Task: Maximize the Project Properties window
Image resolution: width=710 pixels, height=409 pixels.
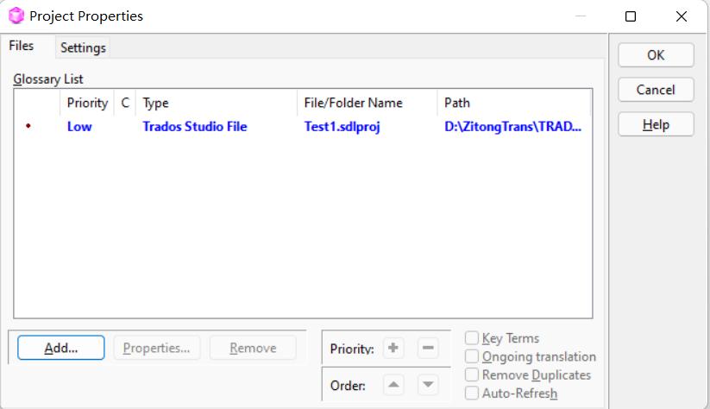Action: pos(631,16)
